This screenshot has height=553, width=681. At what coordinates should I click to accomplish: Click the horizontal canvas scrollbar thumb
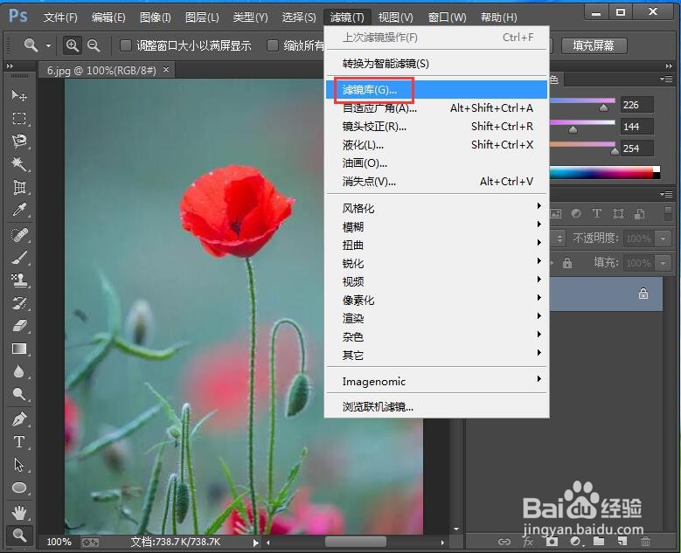coord(355,542)
